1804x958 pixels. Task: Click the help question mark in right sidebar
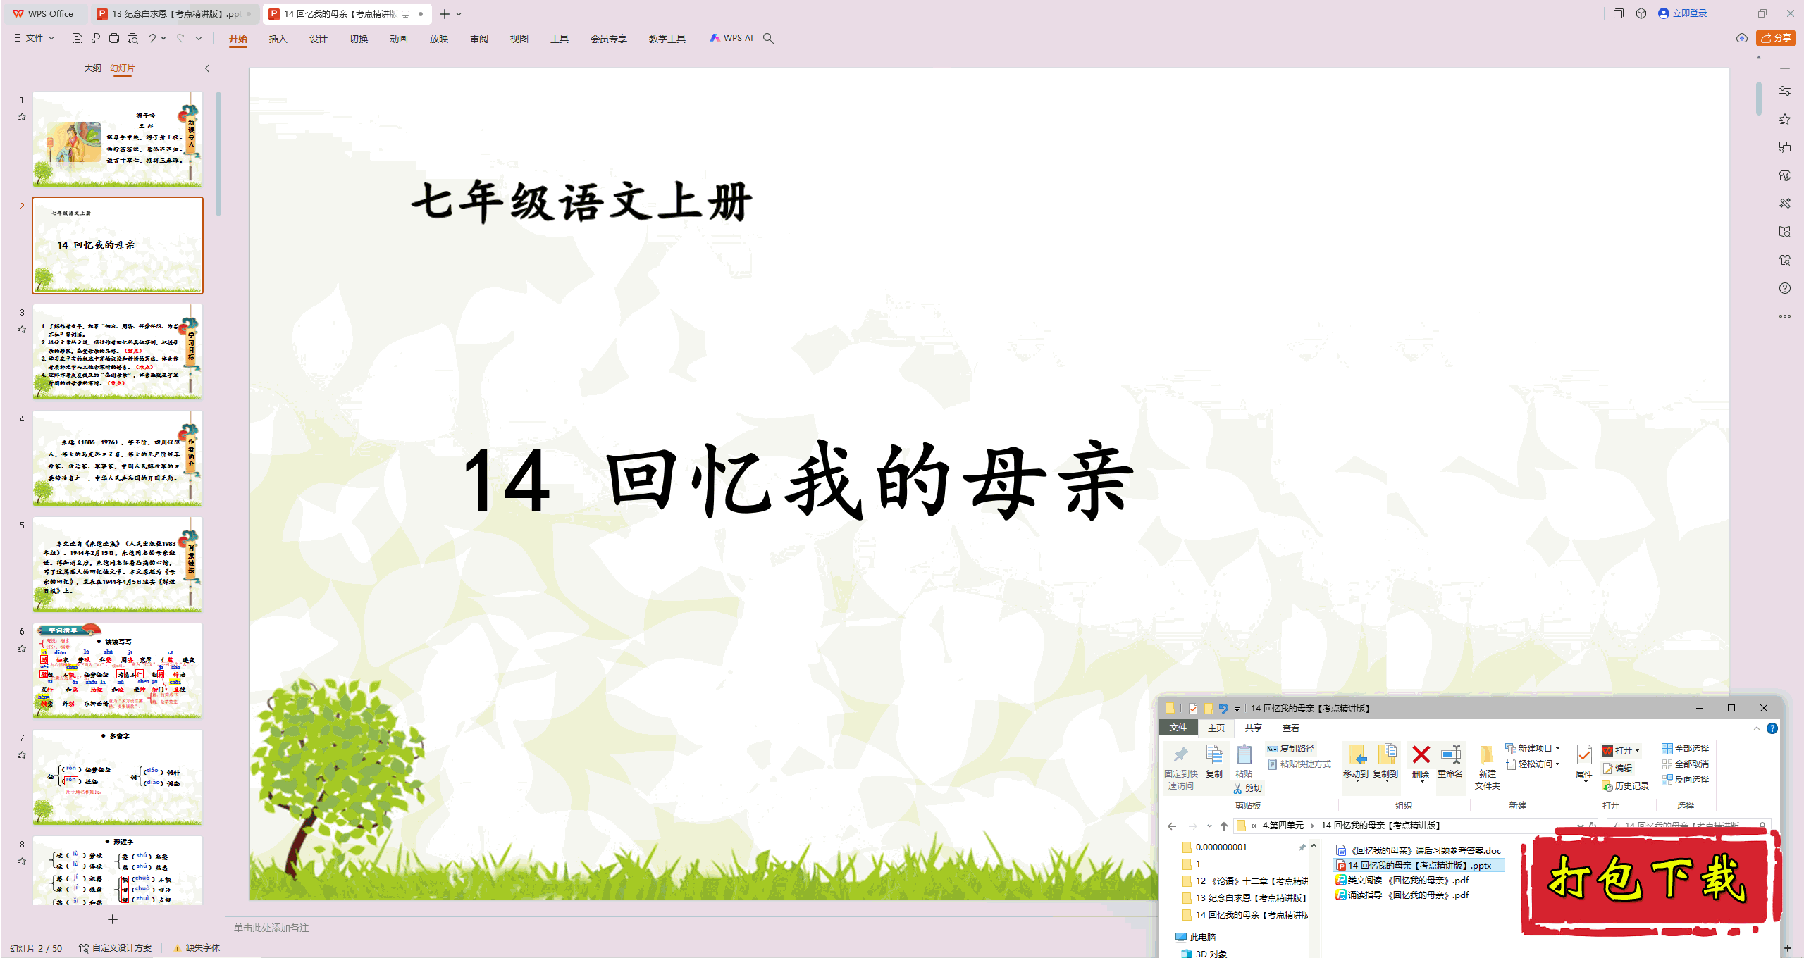click(1785, 288)
